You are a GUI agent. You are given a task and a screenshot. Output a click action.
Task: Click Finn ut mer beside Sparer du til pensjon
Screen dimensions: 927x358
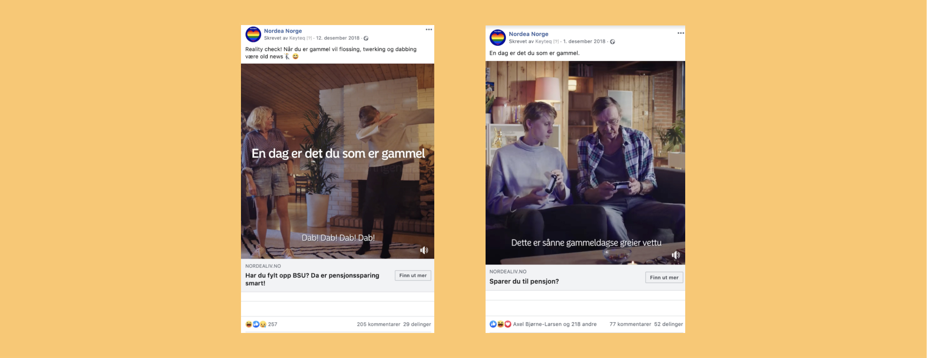[664, 277]
